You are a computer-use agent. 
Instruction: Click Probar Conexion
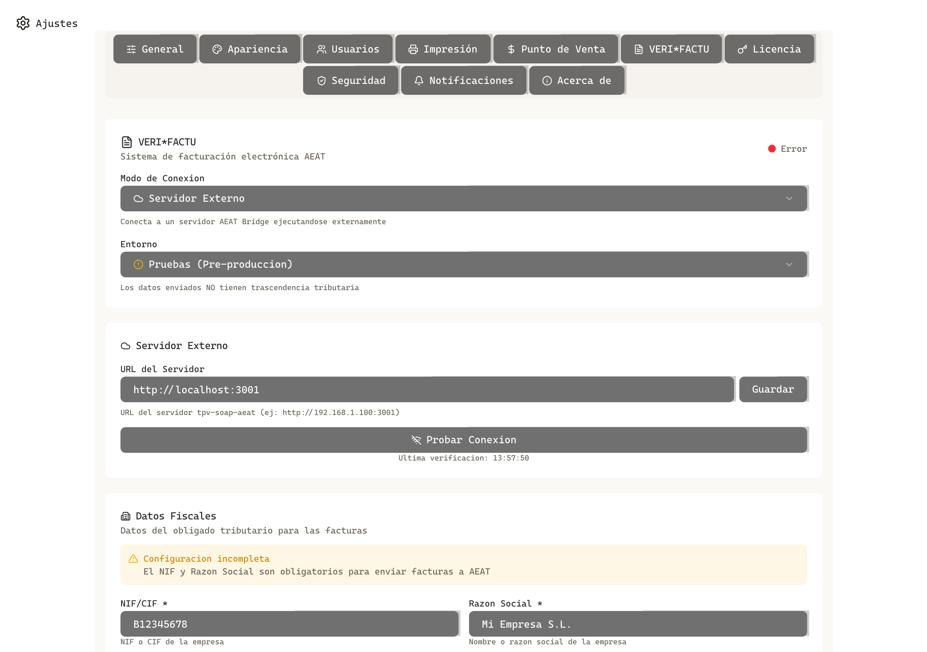[463, 440]
